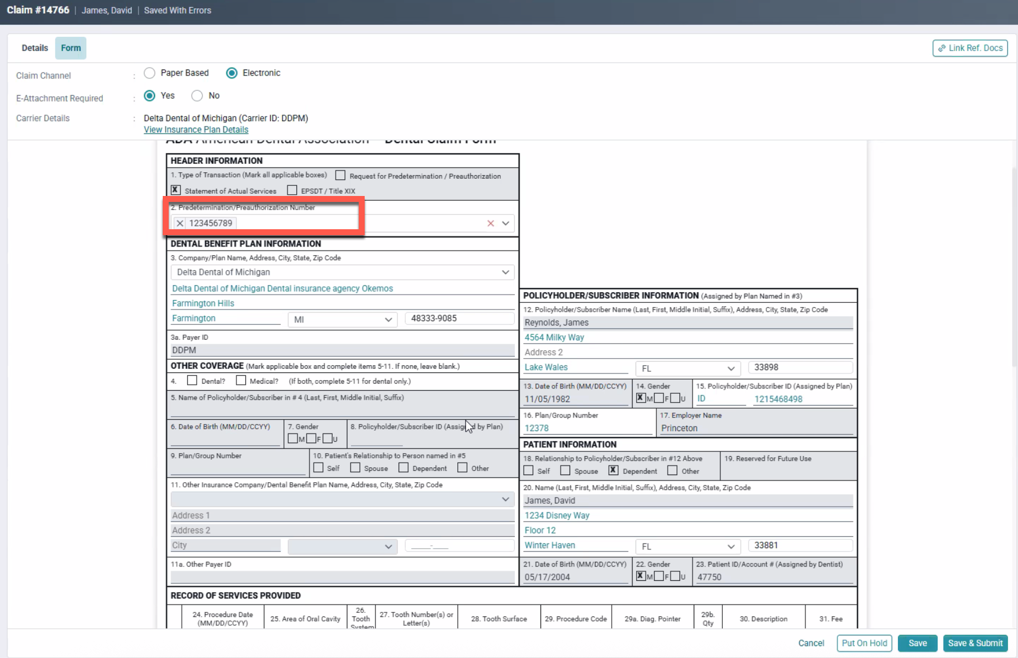Check Request for Predetermination / Preauthorization box

(x=340, y=175)
